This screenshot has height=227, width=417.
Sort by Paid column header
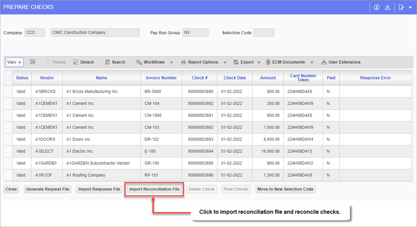click(x=331, y=78)
